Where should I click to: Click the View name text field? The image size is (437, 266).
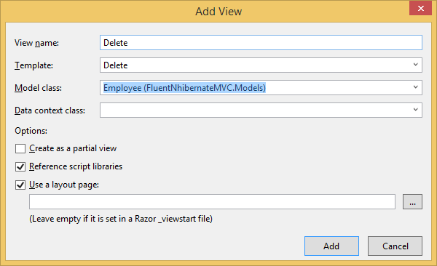tap(261, 43)
